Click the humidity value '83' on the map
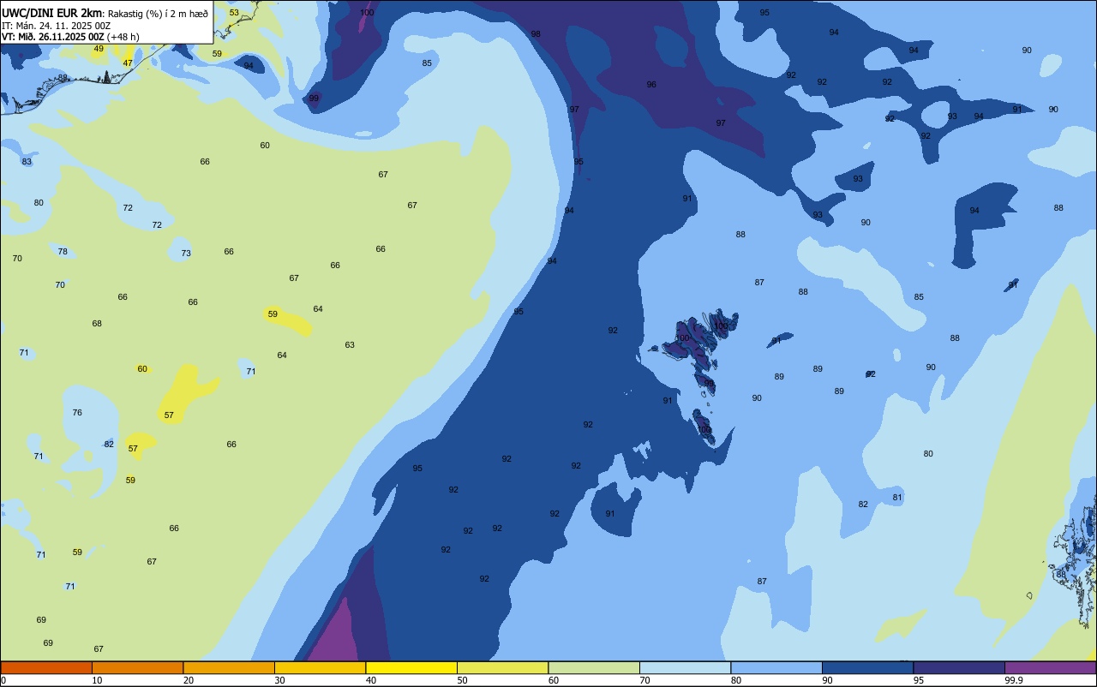1097x687 pixels. click(x=27, y=162)
